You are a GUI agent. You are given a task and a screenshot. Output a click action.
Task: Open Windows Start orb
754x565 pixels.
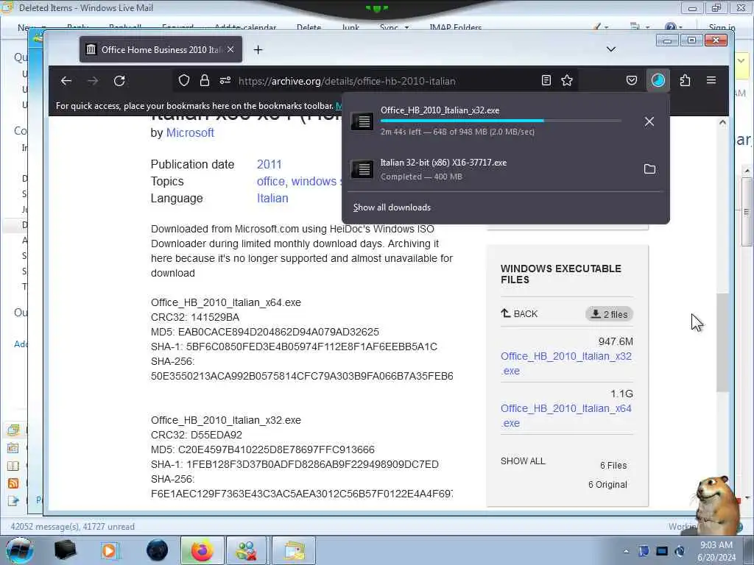[19, 550]
